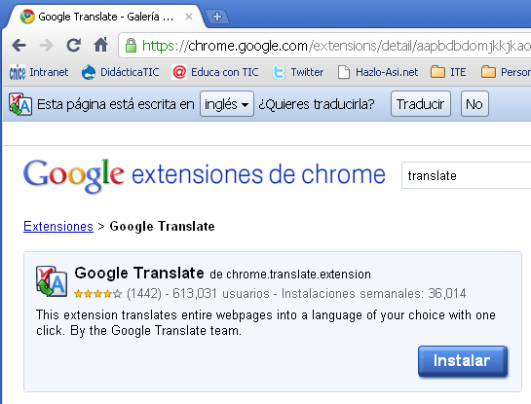Open the DidácticaTIC bookmark
Image resolution: width=531 pixels, height=404 pixels.
coord(120,72)
